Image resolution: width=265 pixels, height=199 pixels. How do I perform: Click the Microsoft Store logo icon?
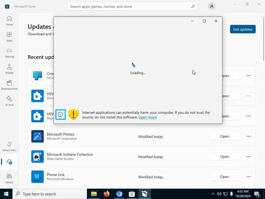(7, 6)
